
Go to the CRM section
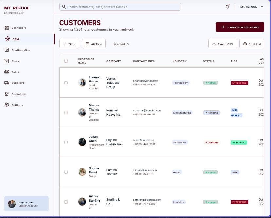27,39
